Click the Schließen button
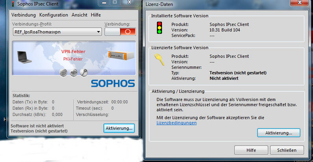The image size is (313, 162). click(x=287, y=150)
